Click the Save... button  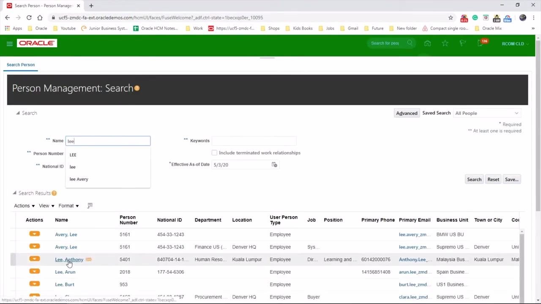coord(511,179)
